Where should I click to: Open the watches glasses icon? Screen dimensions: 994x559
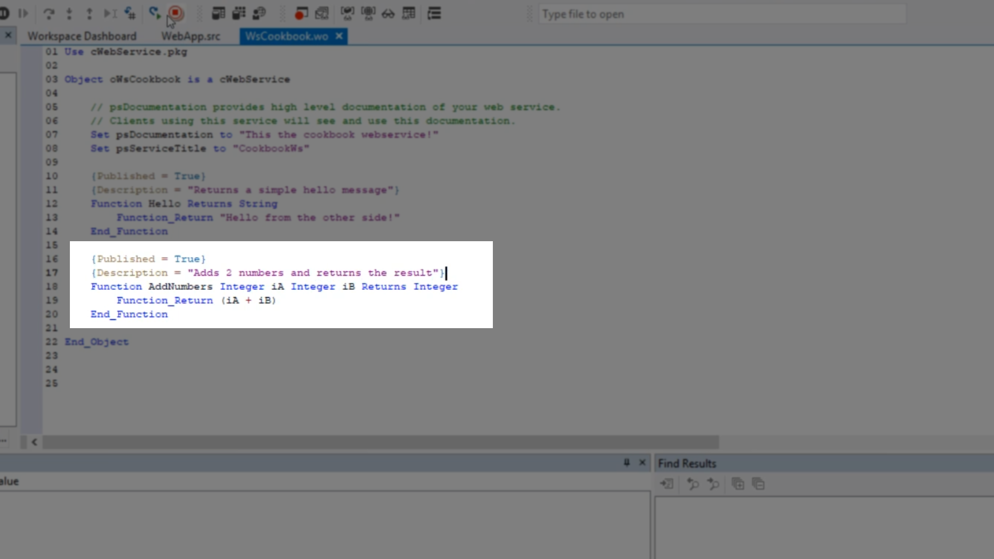coord(388,14)
